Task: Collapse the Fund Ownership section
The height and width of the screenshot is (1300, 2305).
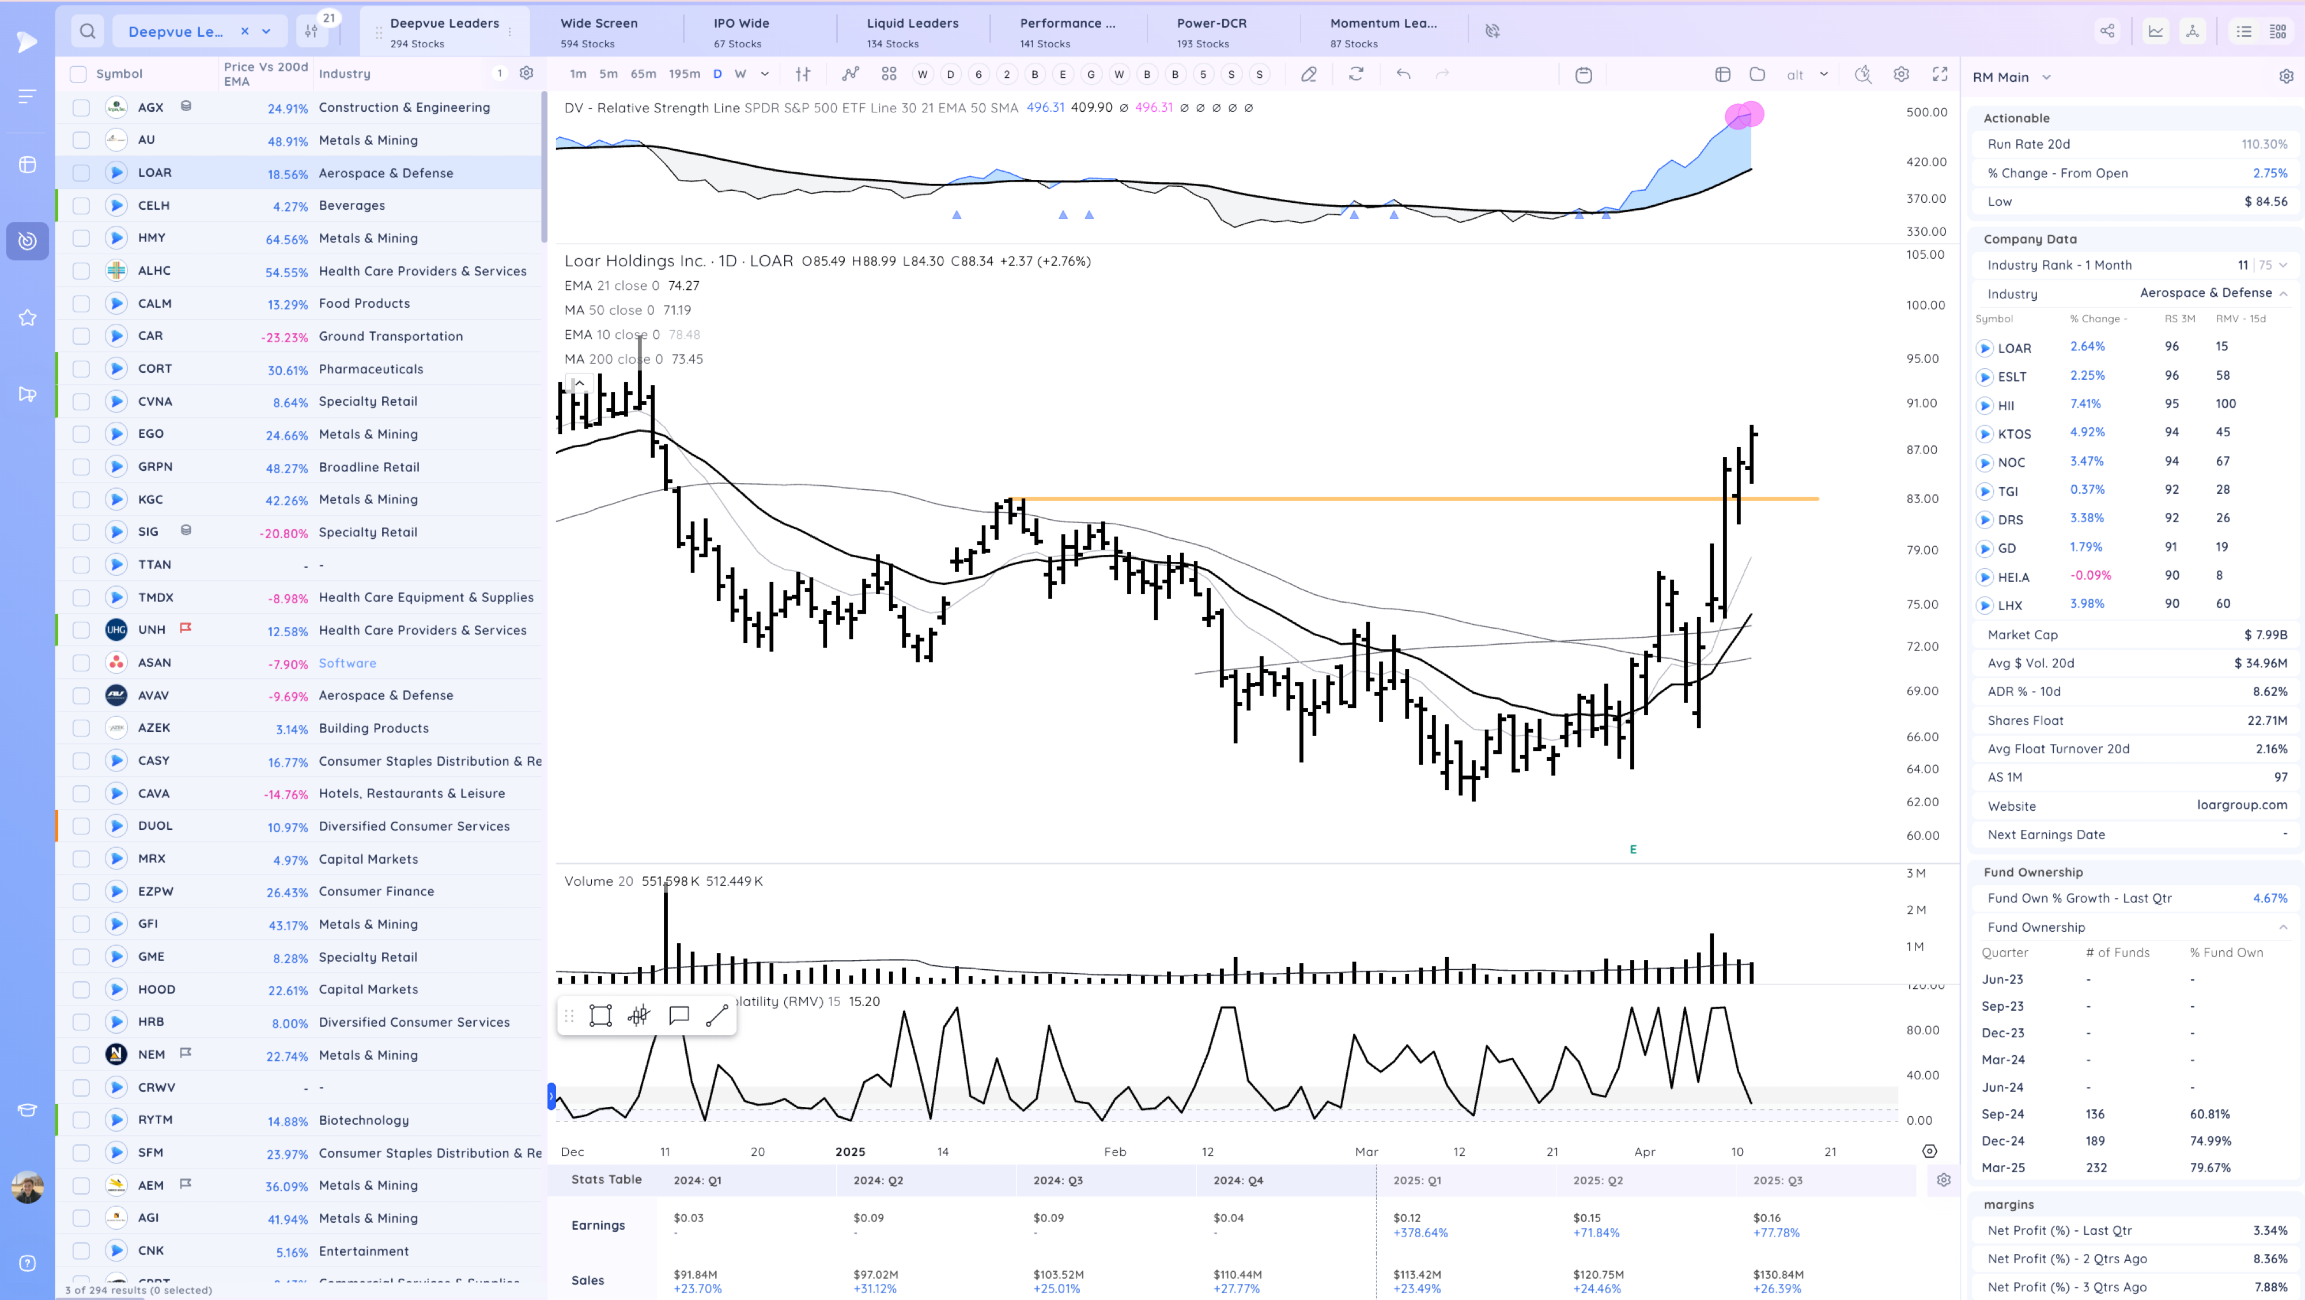Action: click(2282, 927)
